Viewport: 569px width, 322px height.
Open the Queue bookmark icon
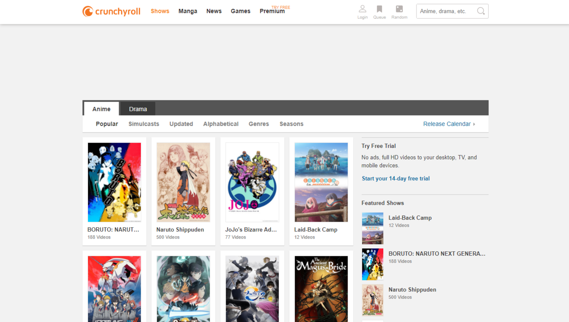379,9
